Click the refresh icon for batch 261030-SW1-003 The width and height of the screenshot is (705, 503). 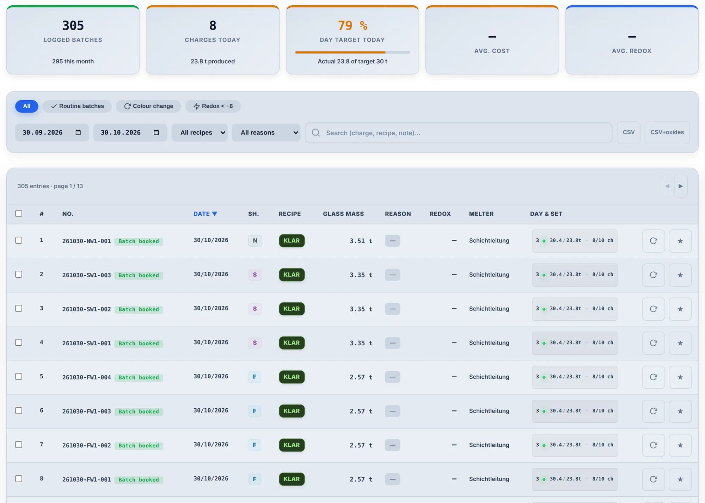coord(653,275)
